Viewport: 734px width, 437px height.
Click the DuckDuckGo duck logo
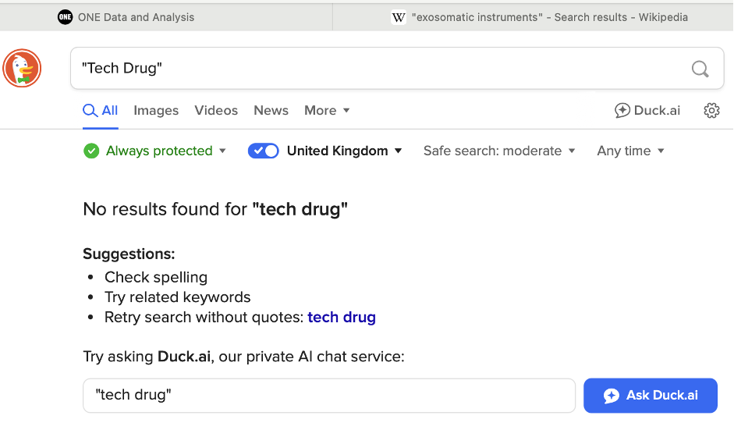22,68
